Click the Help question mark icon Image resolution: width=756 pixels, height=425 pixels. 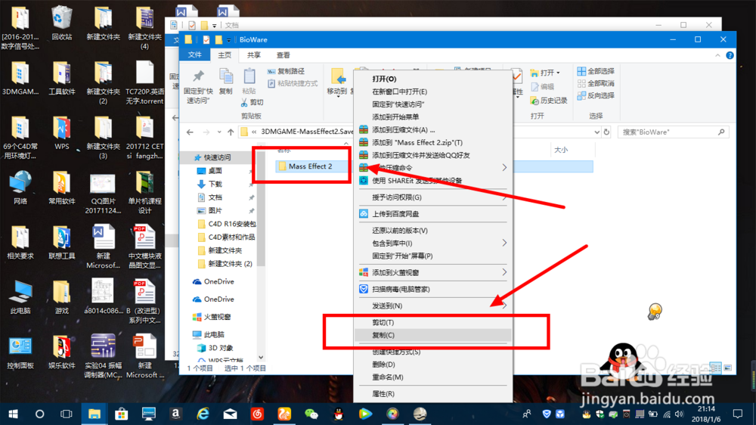coord(730,55)
